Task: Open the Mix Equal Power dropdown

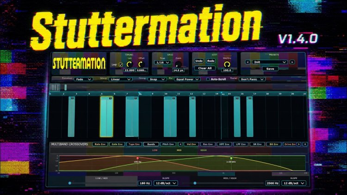Action: [187, 79]
